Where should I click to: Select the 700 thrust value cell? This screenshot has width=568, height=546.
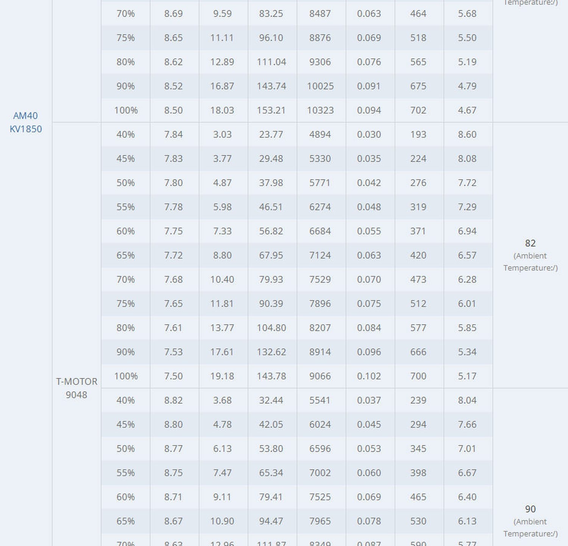tap(418, 376)
